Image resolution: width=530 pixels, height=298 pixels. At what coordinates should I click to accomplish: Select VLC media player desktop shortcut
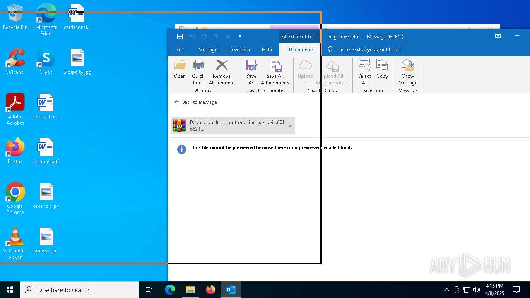click(x=15, y=243)
